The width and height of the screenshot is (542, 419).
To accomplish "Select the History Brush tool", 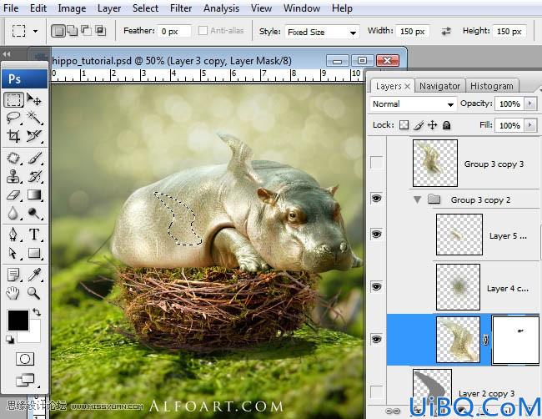I will 34,176.
